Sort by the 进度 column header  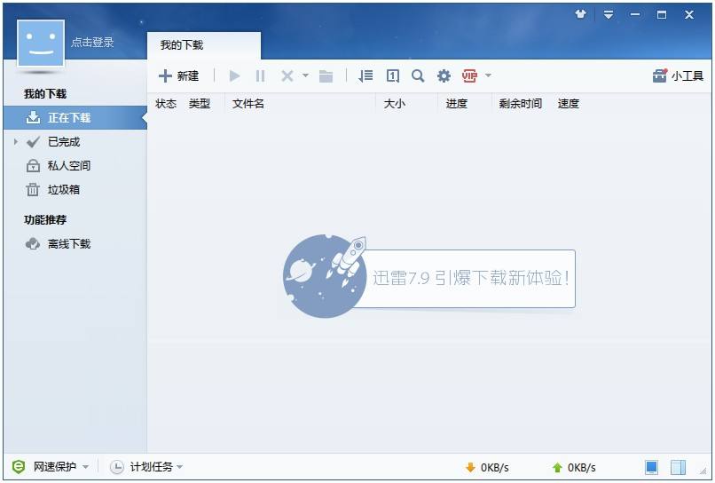(x=457, y=104)
